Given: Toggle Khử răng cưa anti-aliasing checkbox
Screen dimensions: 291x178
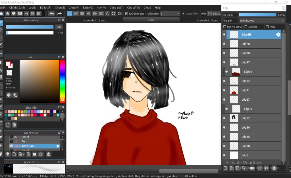Looking at the screenshot, I should (x=126, y=14).
